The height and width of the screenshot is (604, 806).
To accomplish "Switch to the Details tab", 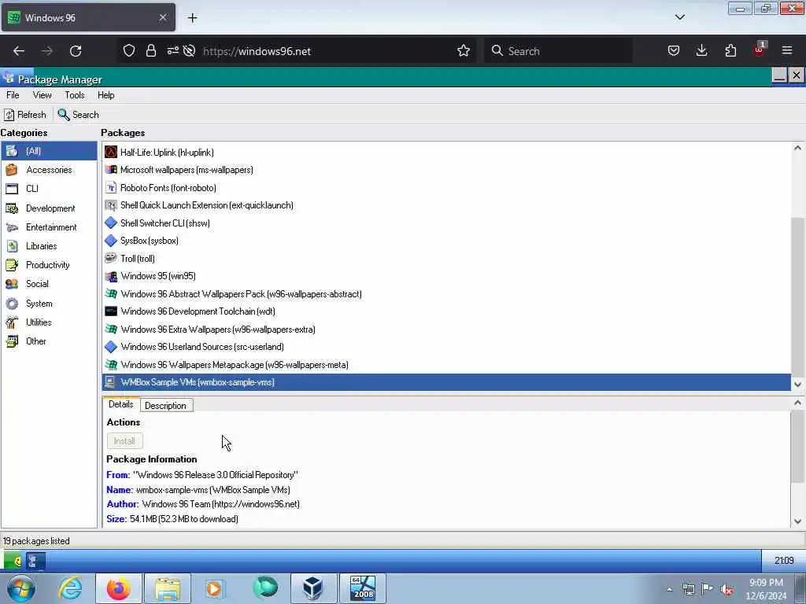I will pos(120,404).
